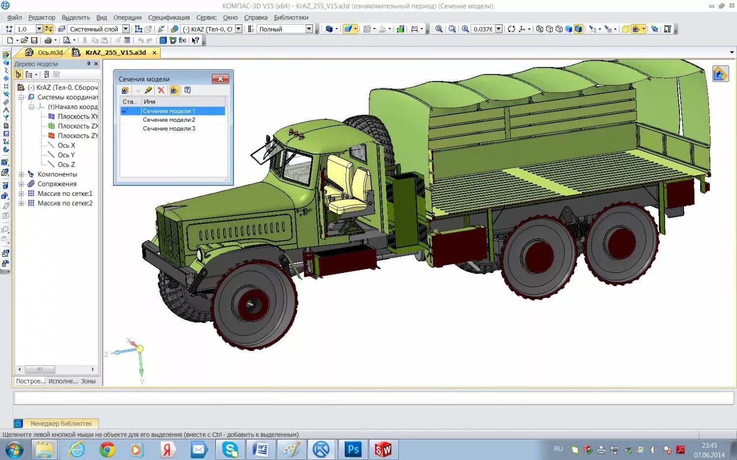Click the Zoom in plus magnifier icon
The width and height of the screenshot is (737, 460).
[465, 29]
